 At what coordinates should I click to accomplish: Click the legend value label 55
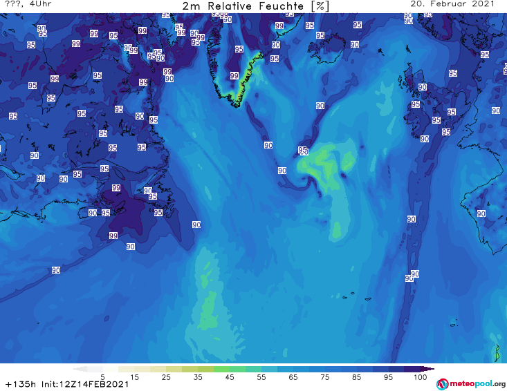tap(261, 377)
